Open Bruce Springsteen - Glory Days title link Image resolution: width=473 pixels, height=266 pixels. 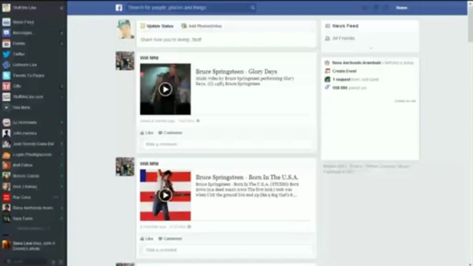pyautogui.click(x=236, y=72)
